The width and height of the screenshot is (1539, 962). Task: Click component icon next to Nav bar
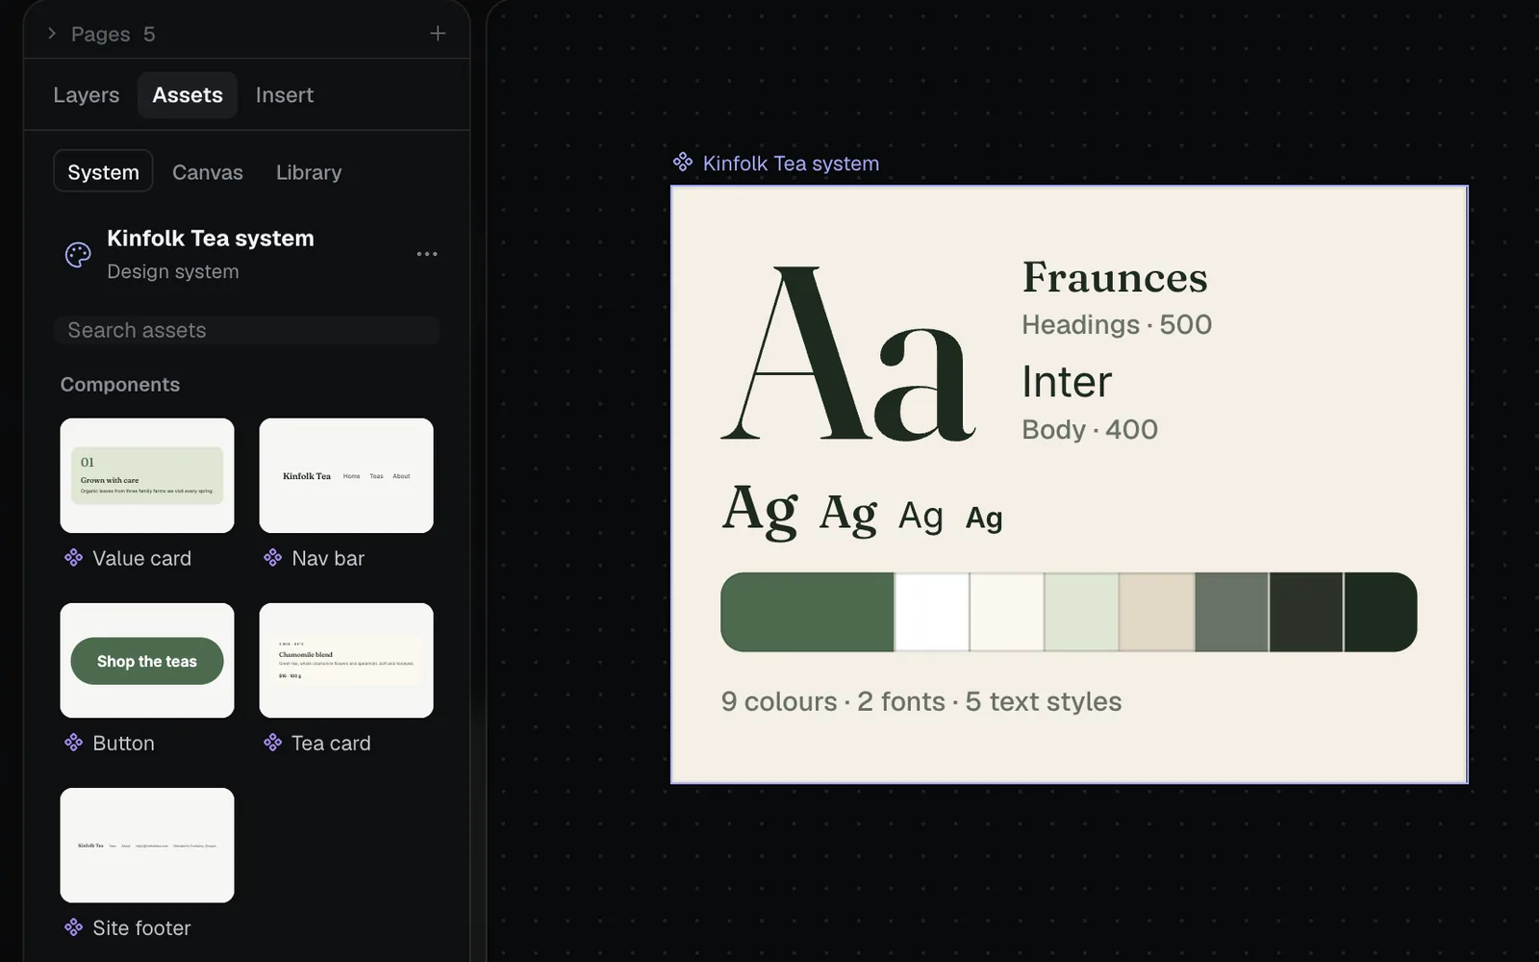(272, 557)
